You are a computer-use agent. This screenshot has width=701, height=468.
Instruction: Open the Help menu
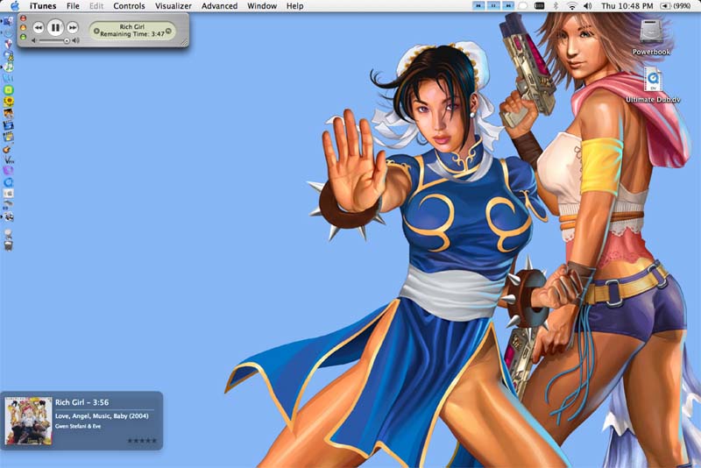(295, 6)
